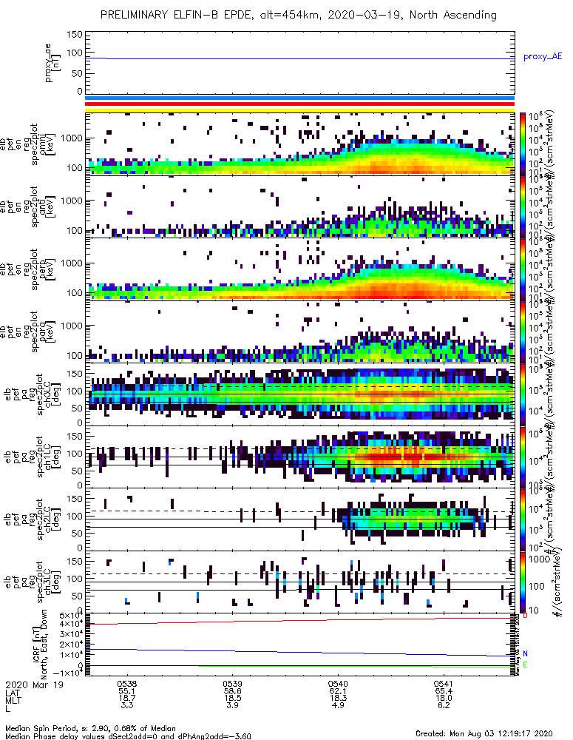Click the LAT value 62.1
This screenshot has height=740, width=573.
(338, 691)
